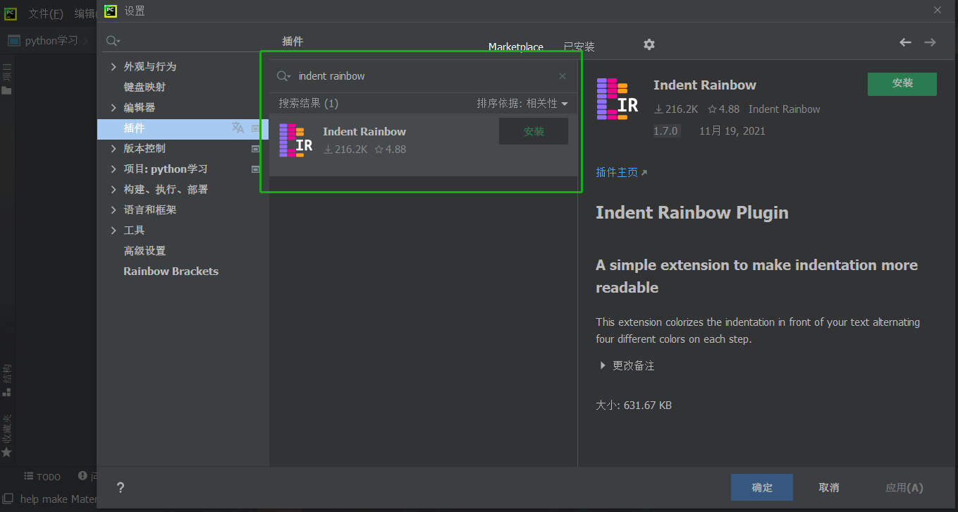Click the green 安装 button in plugin details

coord(902,83)
